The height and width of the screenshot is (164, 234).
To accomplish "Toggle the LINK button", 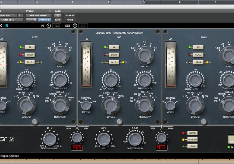I will [x=192, y=146].
